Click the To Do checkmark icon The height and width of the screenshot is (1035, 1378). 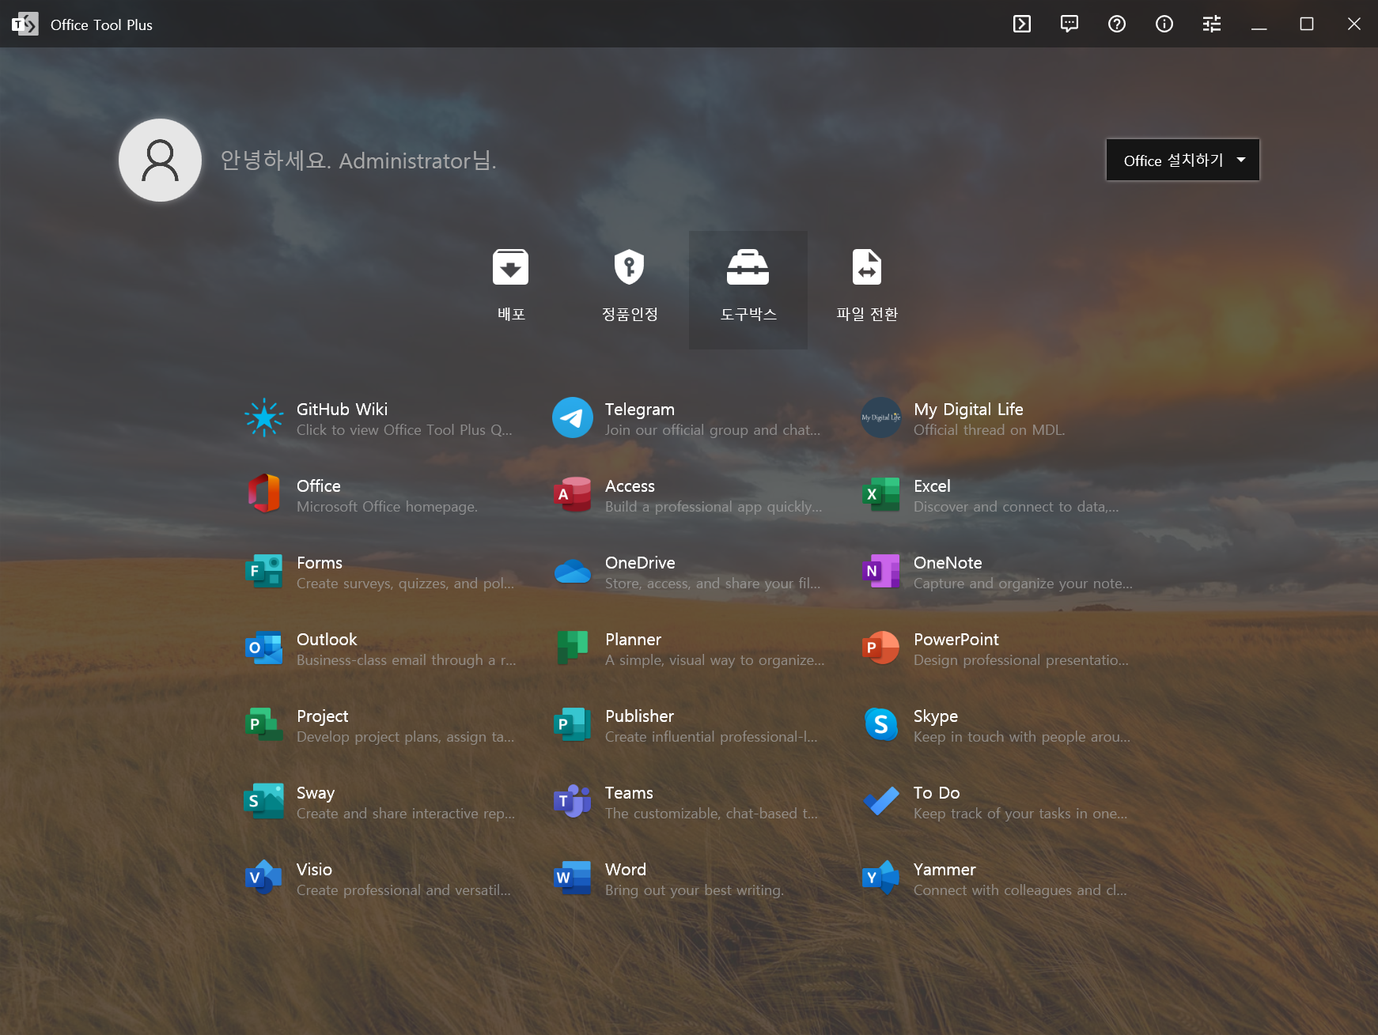click(x=881, y=801)
